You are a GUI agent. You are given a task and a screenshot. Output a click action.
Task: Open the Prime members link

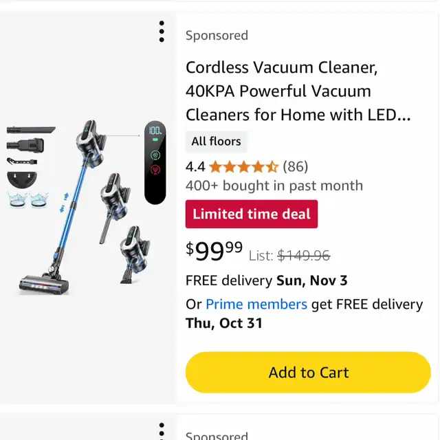[x=256, y=304]
